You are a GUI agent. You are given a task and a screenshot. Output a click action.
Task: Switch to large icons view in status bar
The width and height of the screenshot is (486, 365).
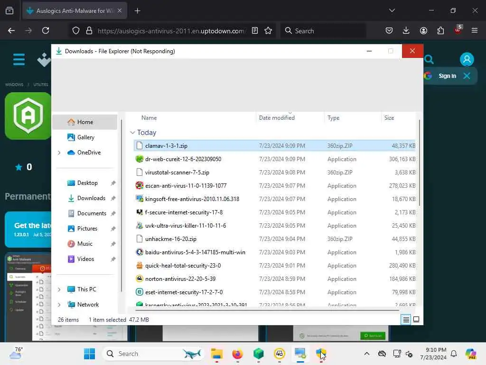coord(416,319)
